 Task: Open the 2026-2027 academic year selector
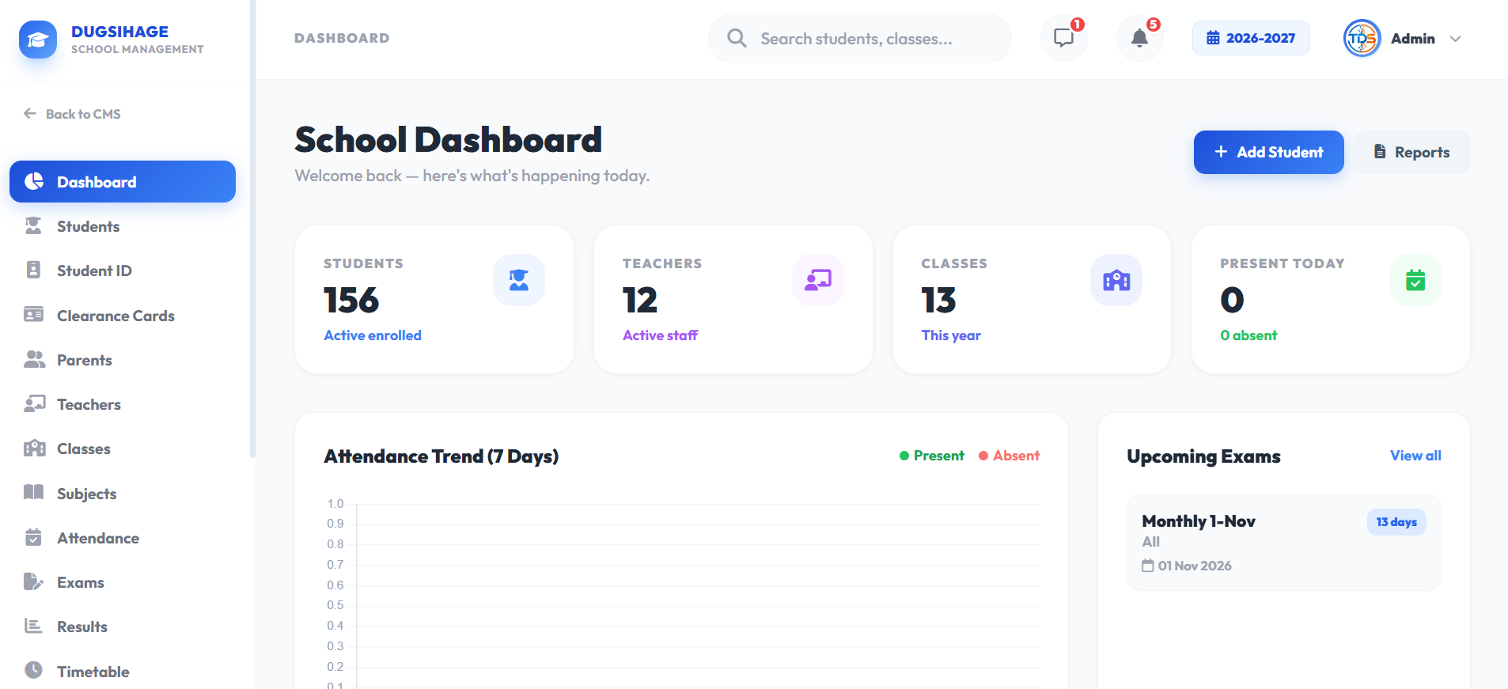click(x=1251, y=38)
